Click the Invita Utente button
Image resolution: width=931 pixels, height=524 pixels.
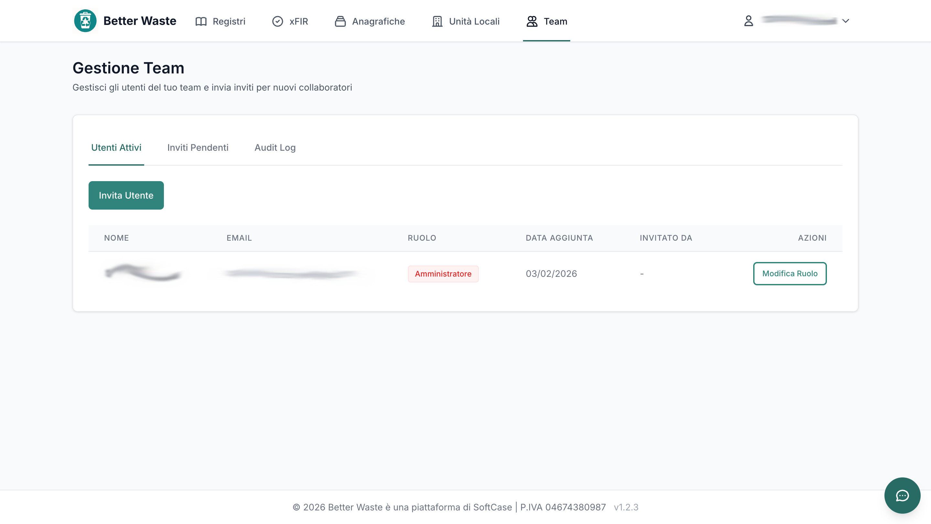pos(126,195)
